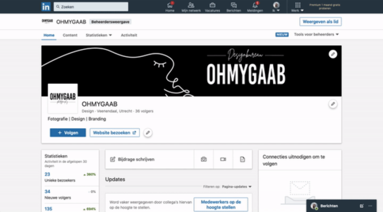
Task: Click Weergeven als lid button
Action: (x=320, y=21)
